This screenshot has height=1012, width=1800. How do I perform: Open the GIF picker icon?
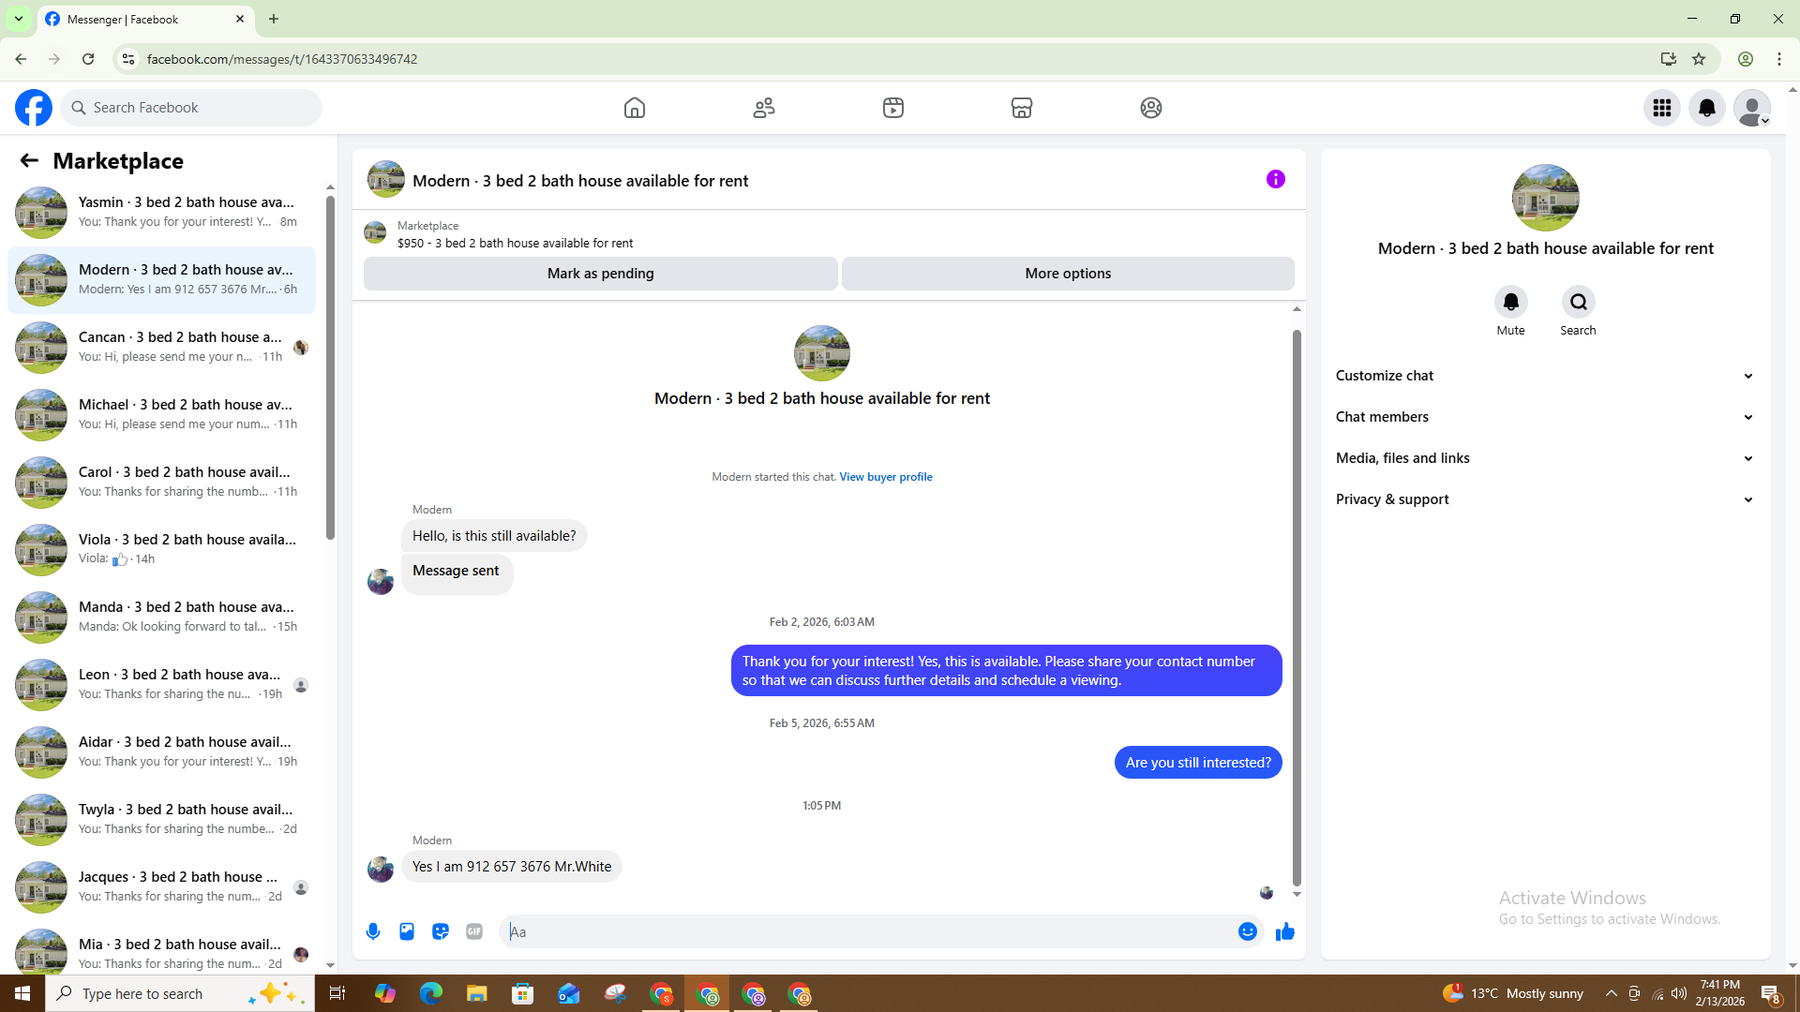pos(474,931)
